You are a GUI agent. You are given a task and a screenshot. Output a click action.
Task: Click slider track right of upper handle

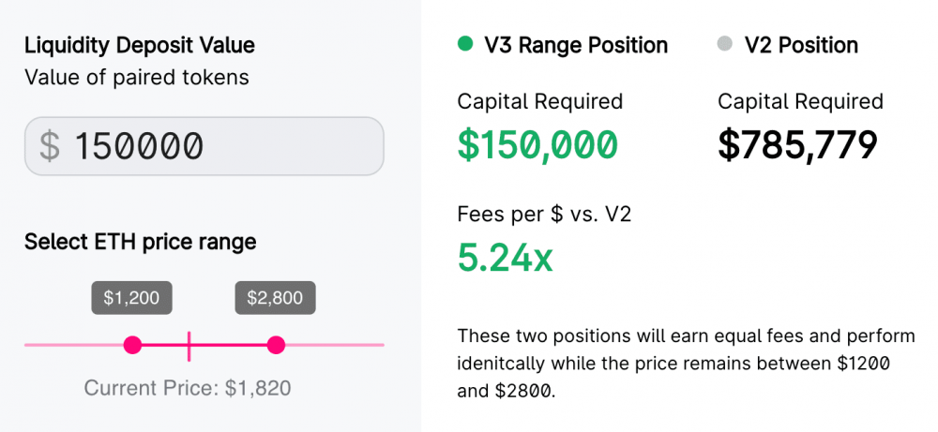333,345
